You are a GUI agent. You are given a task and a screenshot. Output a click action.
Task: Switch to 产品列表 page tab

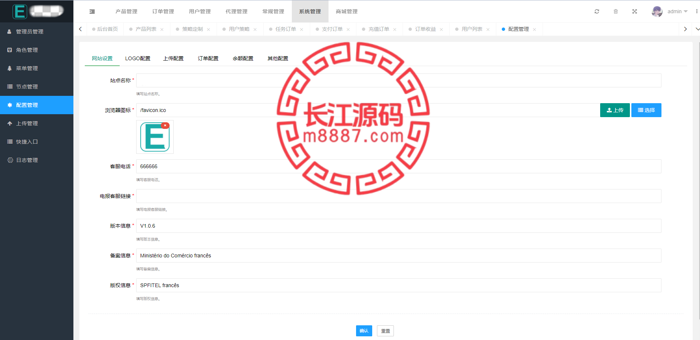[146, 29]
